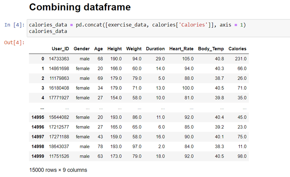Click the Calories column header
290x177 pixels.
(237, 49)
